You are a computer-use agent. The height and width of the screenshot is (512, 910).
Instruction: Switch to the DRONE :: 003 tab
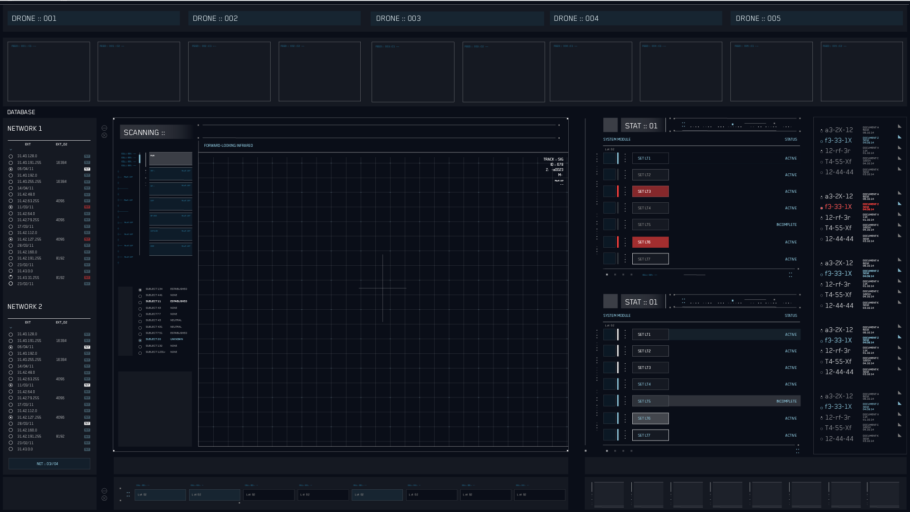tap(457, 18)
